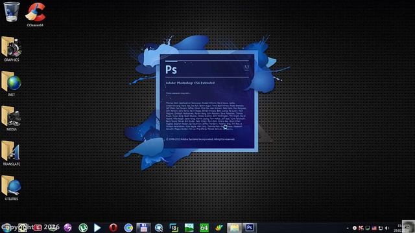Switch to Photoshop via Ps taskbar button

[x=249, y=227]
